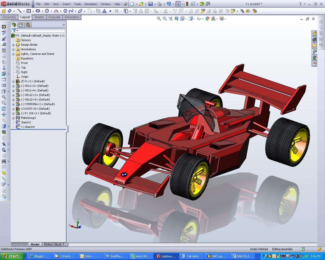Expand the VELG<3> component in the tree
325x260 pixels.
13,86
